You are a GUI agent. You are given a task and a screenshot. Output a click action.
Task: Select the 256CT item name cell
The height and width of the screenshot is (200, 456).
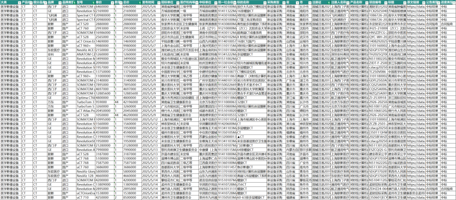pyautogui.click(x=251, y=185)
